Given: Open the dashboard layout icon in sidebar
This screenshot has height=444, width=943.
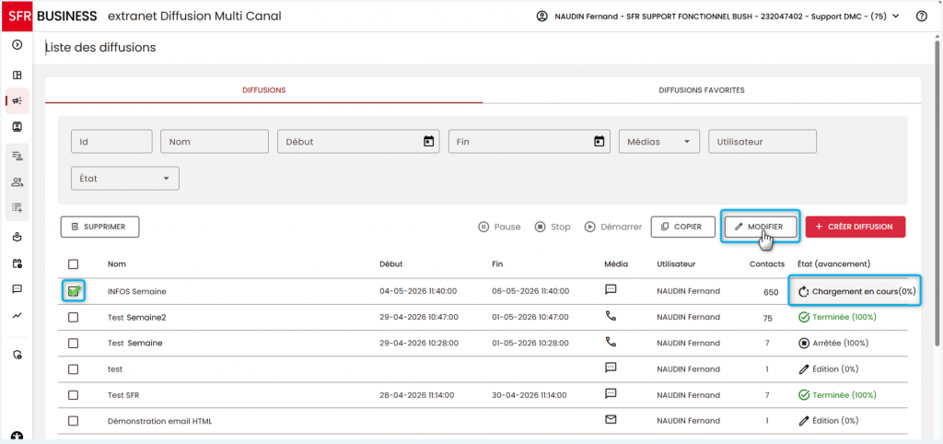Looking at the screenshot, I should coord(17,76).
